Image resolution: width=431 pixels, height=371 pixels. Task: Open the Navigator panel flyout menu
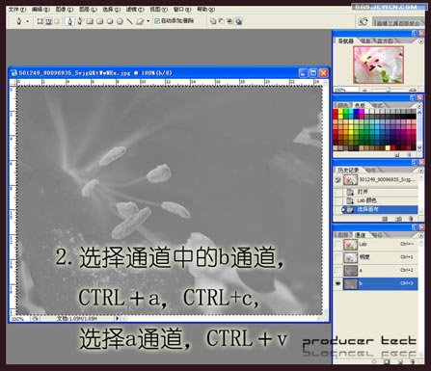[x=420, y=41]
